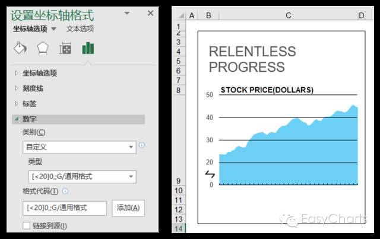Viewport: 380px width, 239px height.
Task: Click the info icon next to 格式代码
Action: [x=65, y=191]
